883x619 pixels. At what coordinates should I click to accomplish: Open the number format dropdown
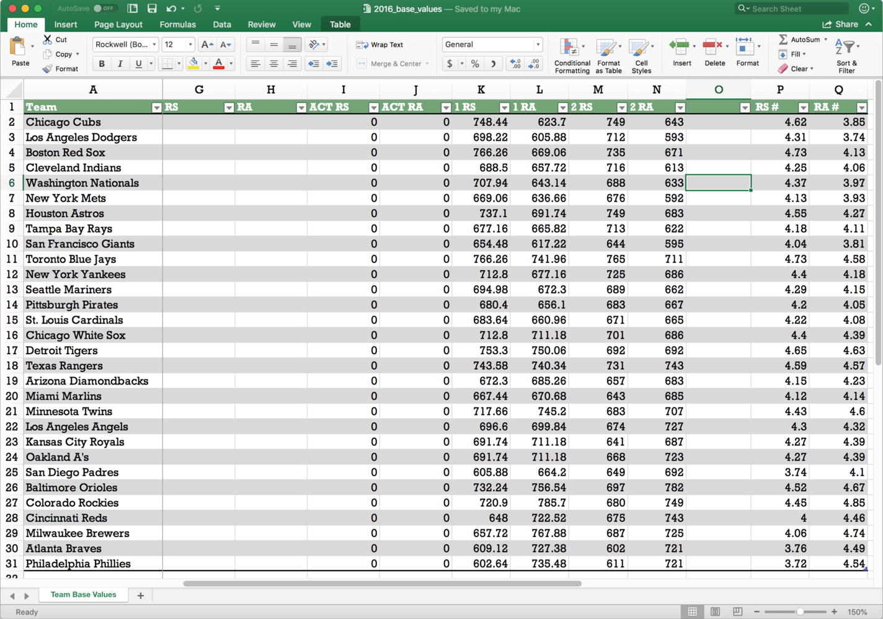click(x=538, y=45)
